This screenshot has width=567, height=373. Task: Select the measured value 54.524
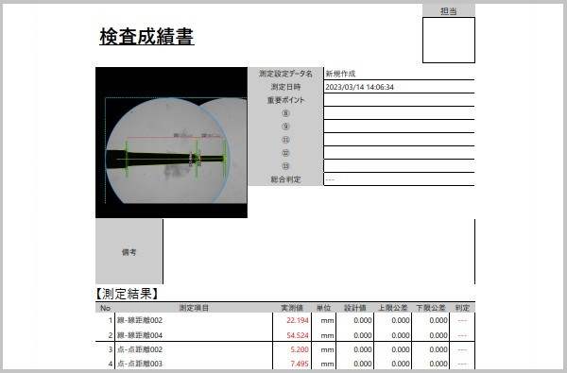[x=298, y=335]
